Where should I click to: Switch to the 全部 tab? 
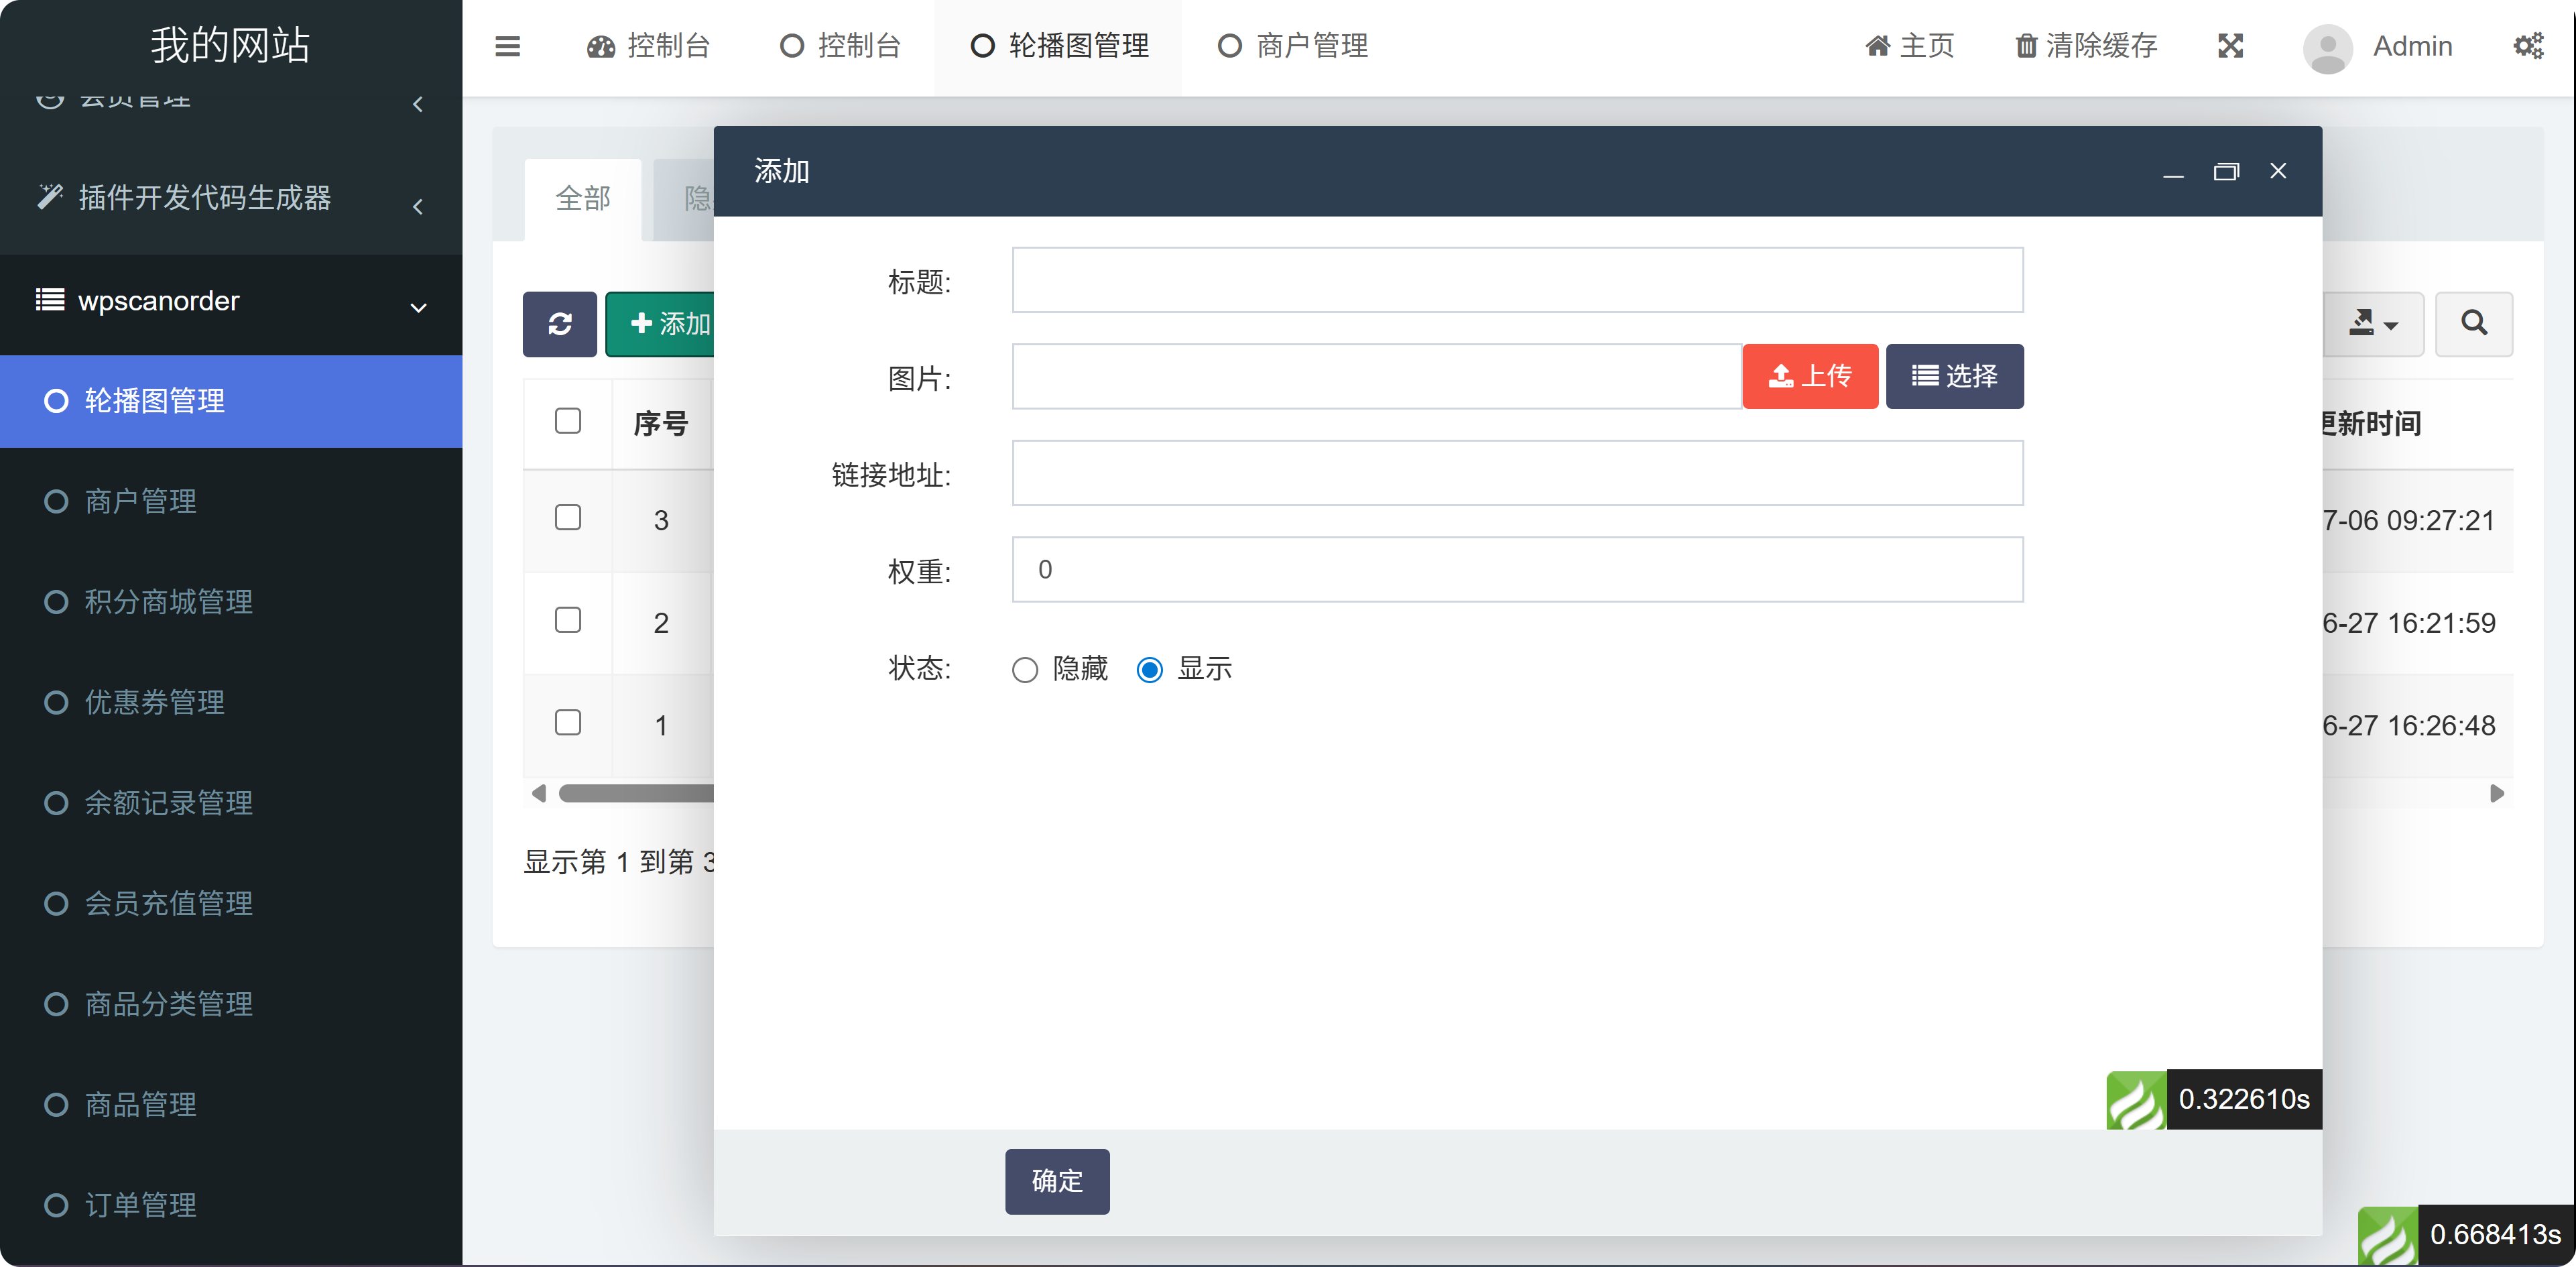coord(583,199)
